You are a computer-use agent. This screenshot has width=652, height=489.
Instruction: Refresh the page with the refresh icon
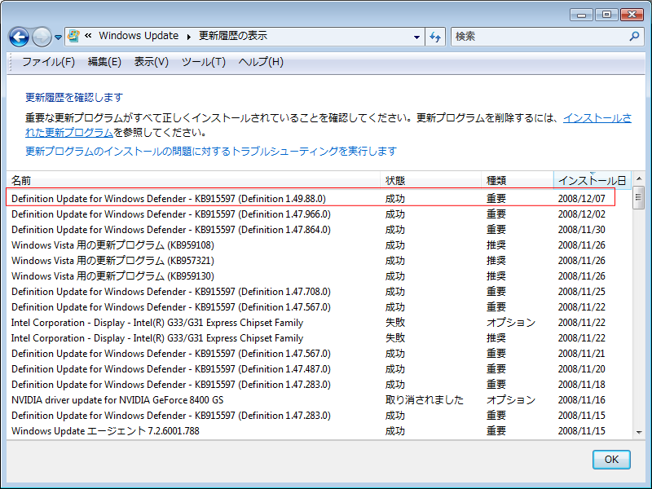tap(435, 37)
